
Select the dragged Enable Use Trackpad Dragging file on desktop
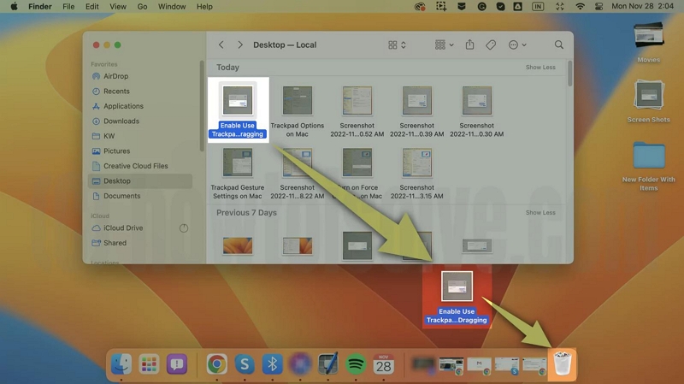click(457, 298)
